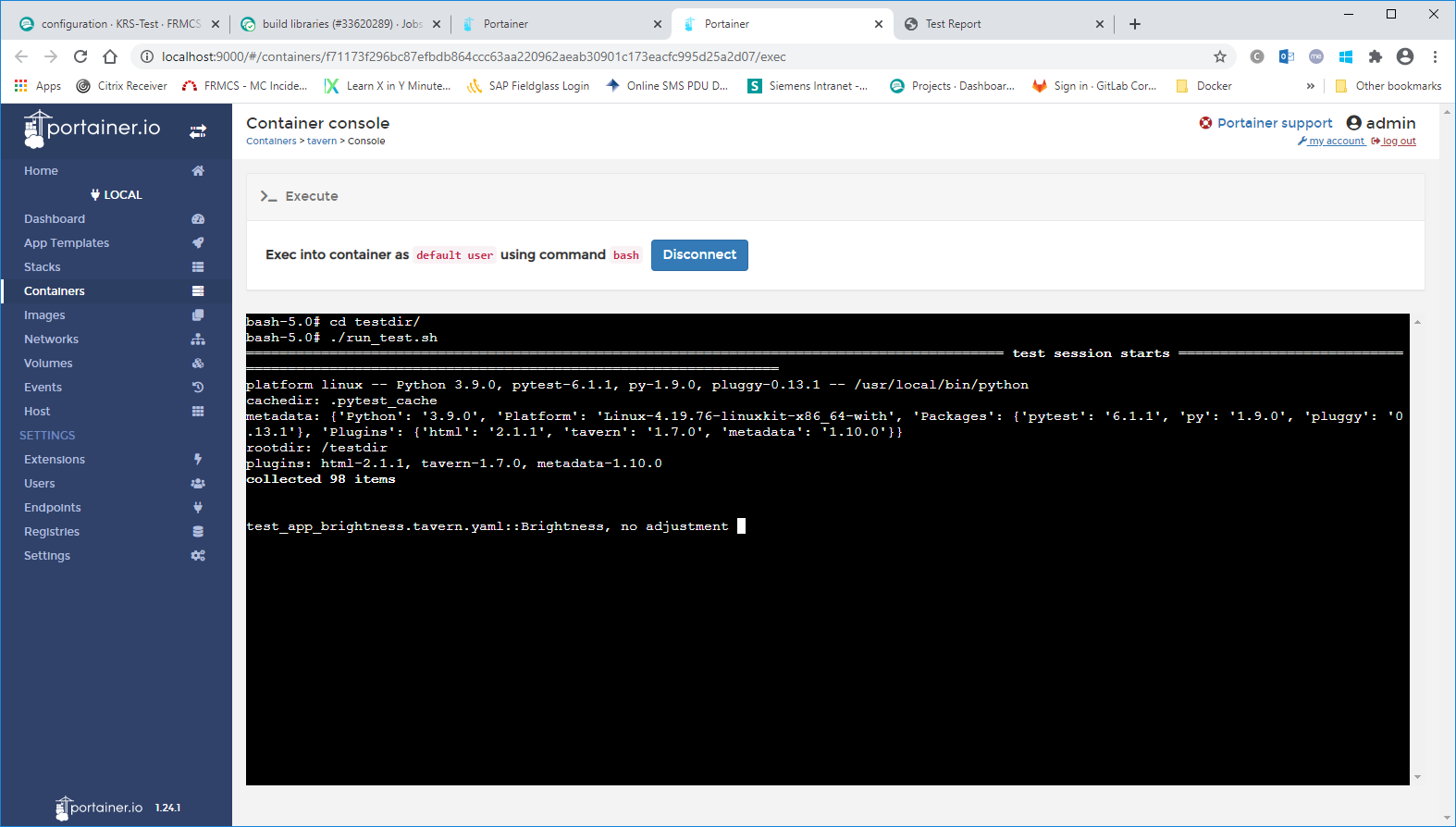Click the Disconnect button
Image resolution: width=1456 pixels, height=827 pixels.
point(699,255)
